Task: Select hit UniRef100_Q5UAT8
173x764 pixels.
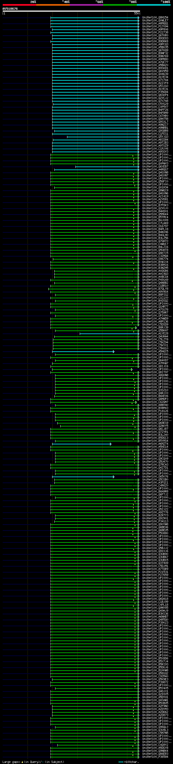Action: (155, 250)
